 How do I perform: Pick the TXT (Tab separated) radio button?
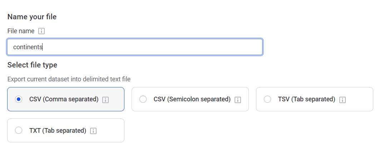click(x=19, y=131)
